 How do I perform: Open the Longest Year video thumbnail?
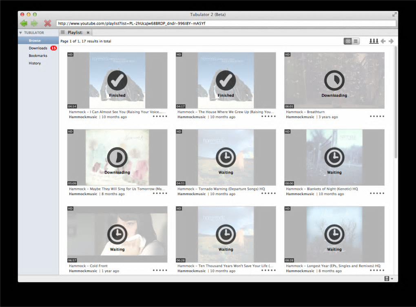click(334, 234)
